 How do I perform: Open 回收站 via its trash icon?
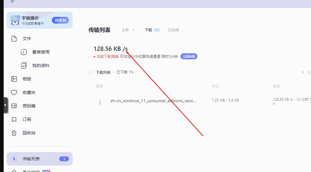click(x=14, y=133)
